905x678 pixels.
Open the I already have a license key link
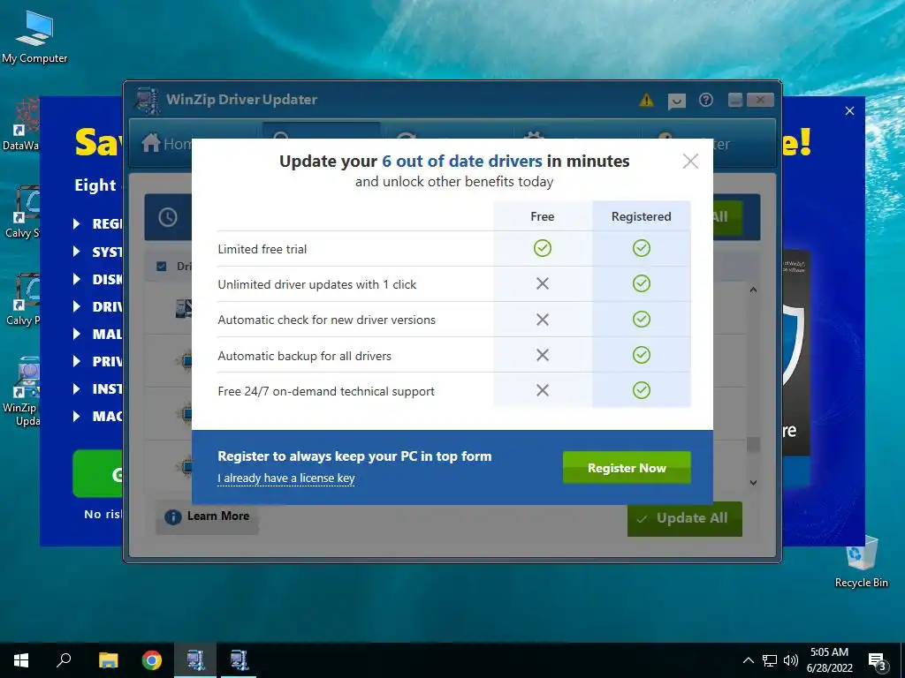coord(285,478)
